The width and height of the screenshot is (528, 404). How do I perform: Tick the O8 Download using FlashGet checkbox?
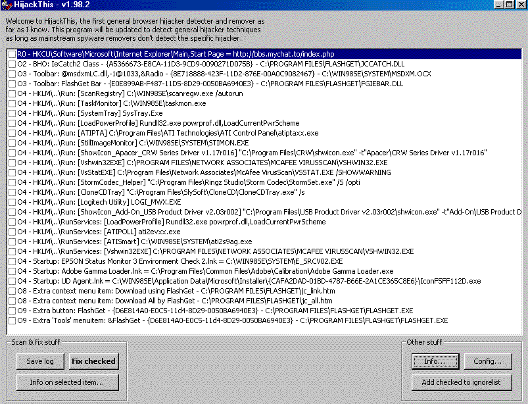pyautogui.click(x=12, y=291)
